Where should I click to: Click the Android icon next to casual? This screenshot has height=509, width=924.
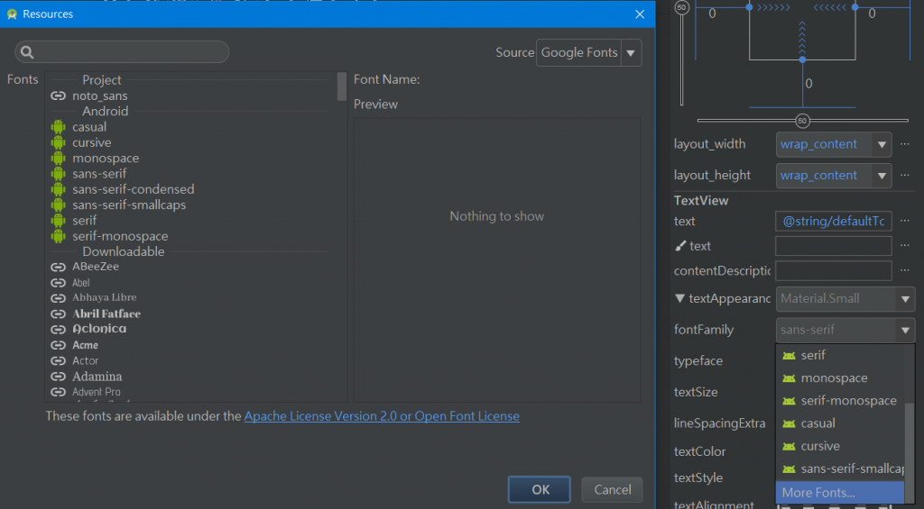(58, 127)
